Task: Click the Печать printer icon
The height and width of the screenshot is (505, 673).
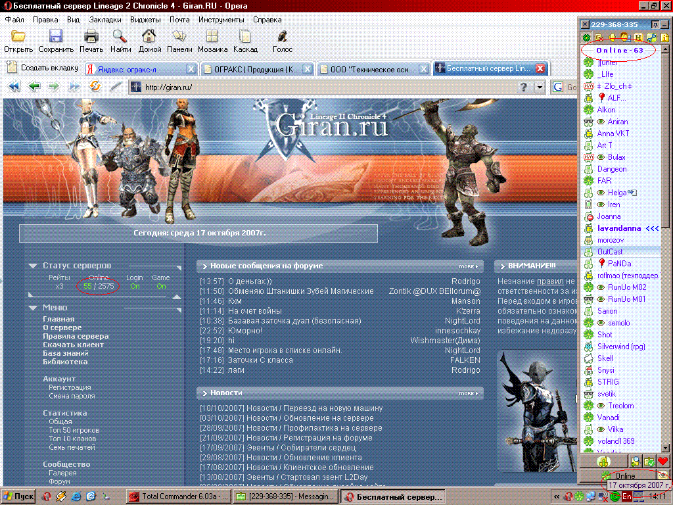Action: pos(91,36)
